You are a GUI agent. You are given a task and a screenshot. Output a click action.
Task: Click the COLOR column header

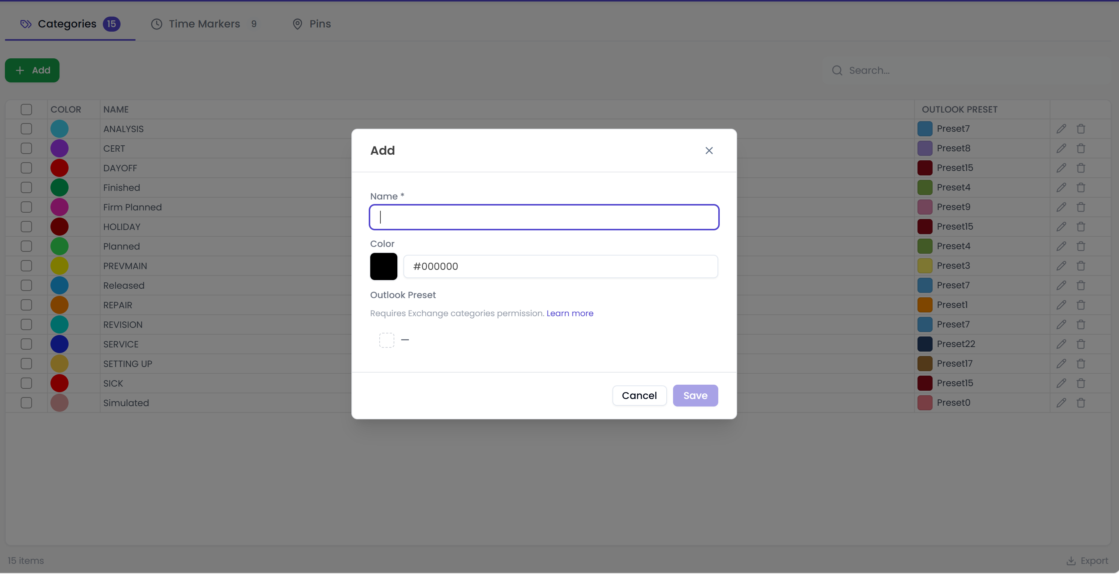[66, 110]
